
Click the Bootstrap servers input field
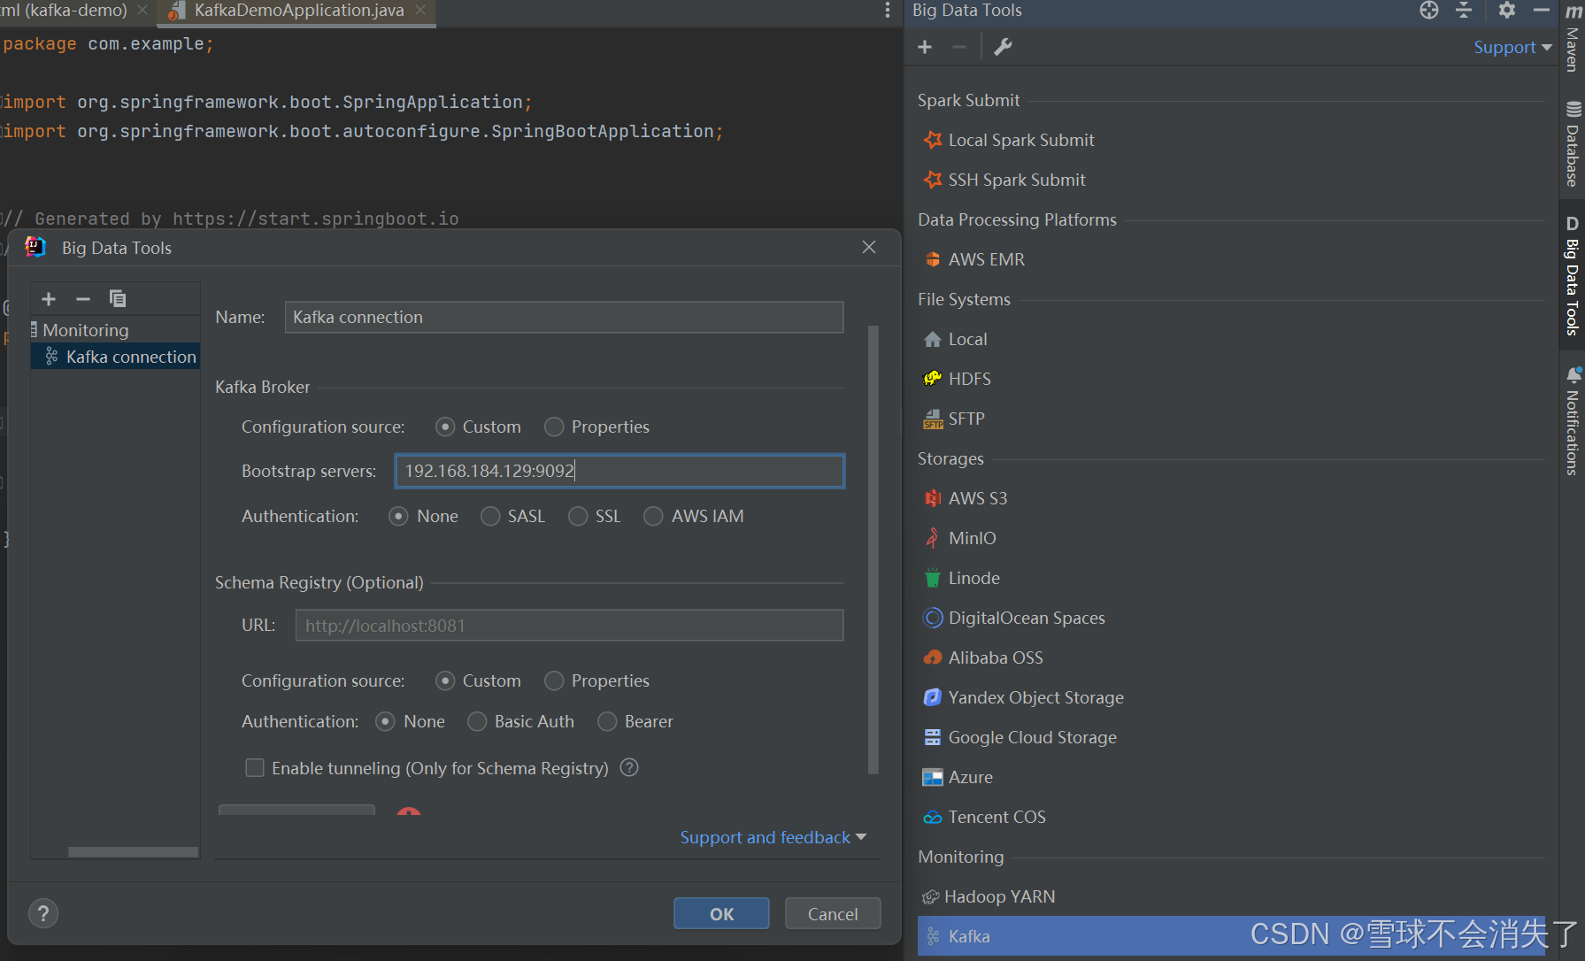619,471
